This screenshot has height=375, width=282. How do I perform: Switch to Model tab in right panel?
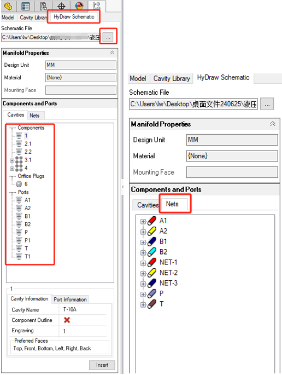click(138, 78)
